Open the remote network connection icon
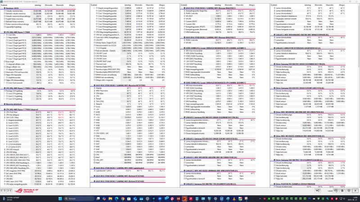Screen dimensions: 360x202 [x=318, y=190]
